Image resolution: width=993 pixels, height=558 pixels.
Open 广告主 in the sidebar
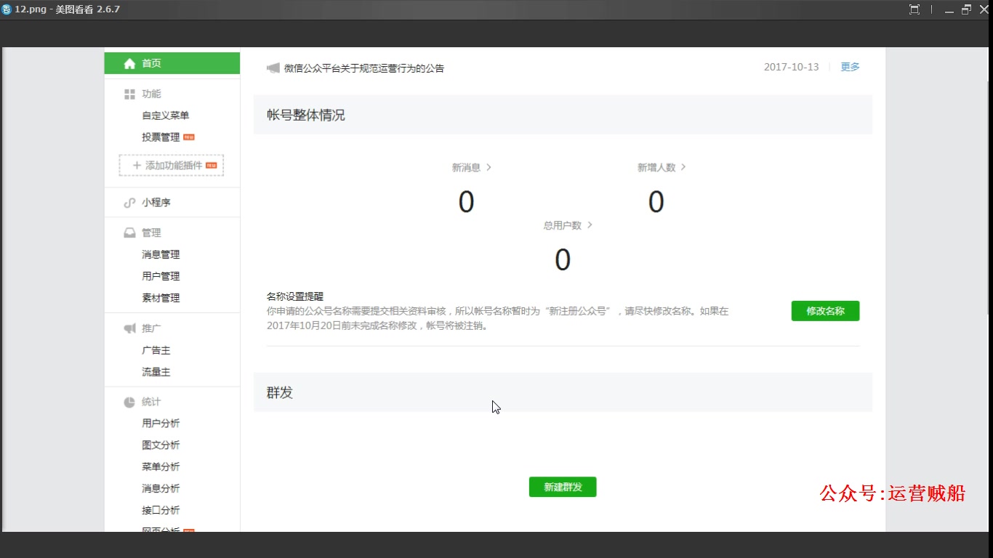coord(156,350)
